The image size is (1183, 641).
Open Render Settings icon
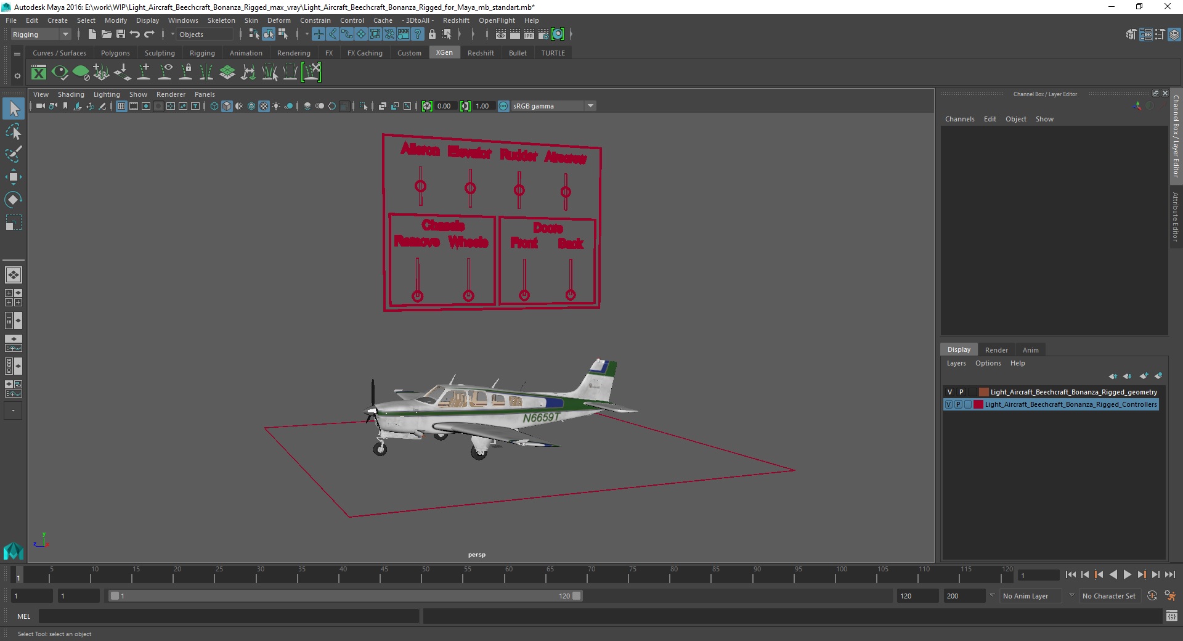543,35
